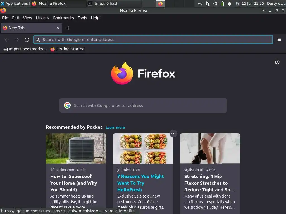This screenshot has width=286, height=214.
Task: Open the File menu
Action: pos(5,18)
